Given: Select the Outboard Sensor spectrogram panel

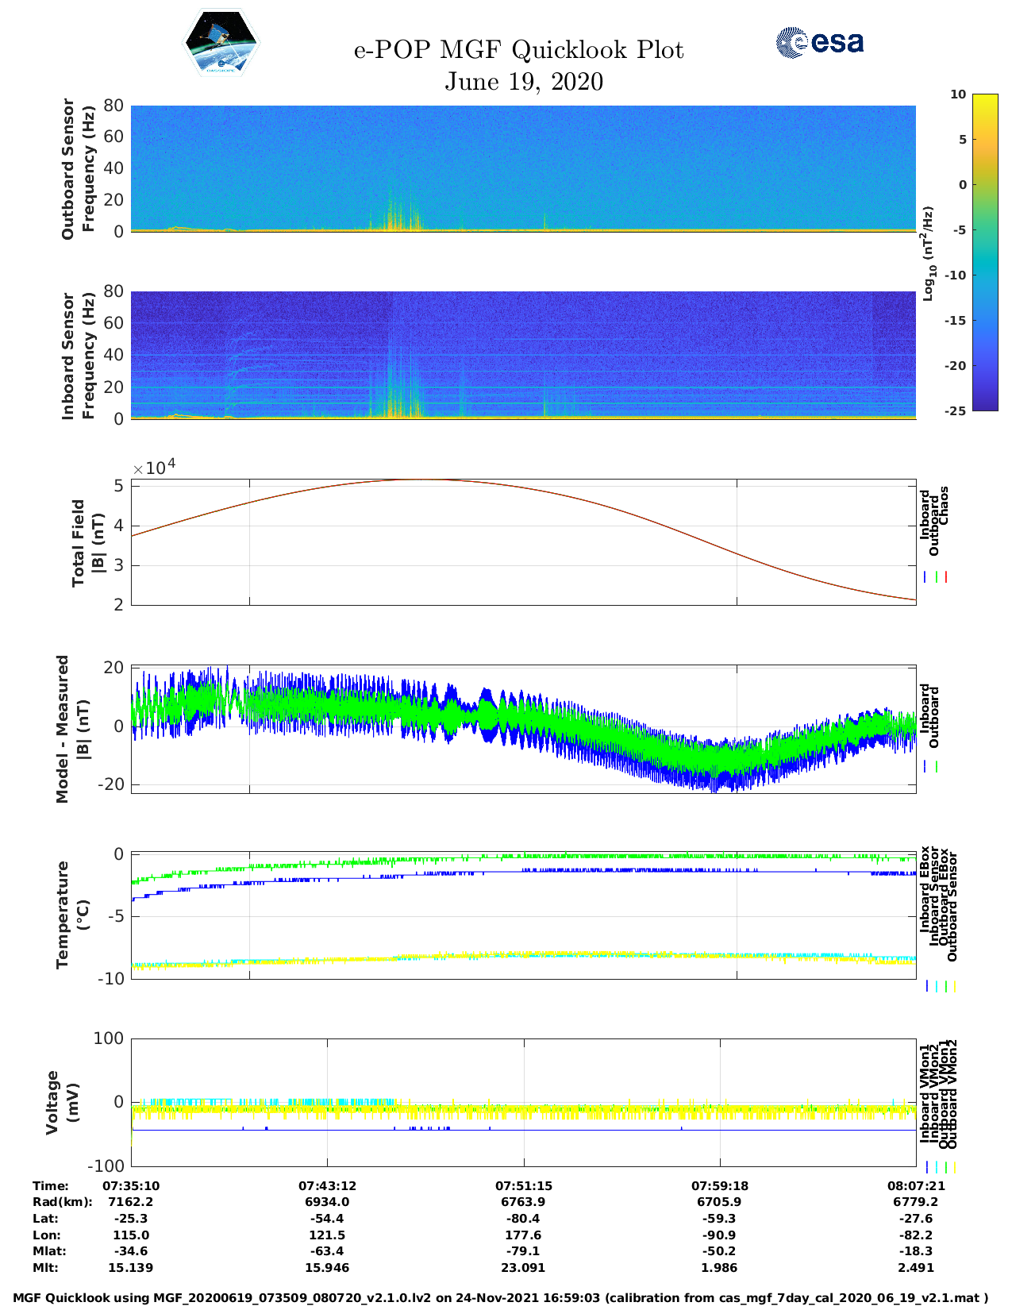Looking at the screenshot, I should pos(523,168).
